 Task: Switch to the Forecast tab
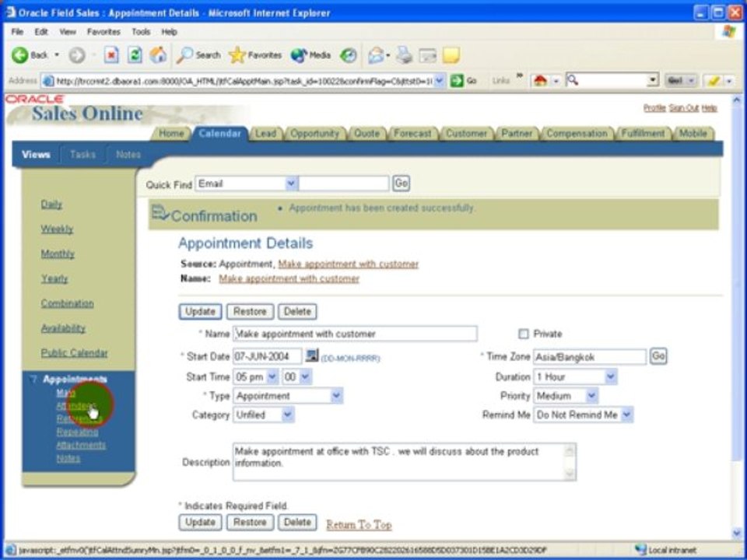click(412, 134)
